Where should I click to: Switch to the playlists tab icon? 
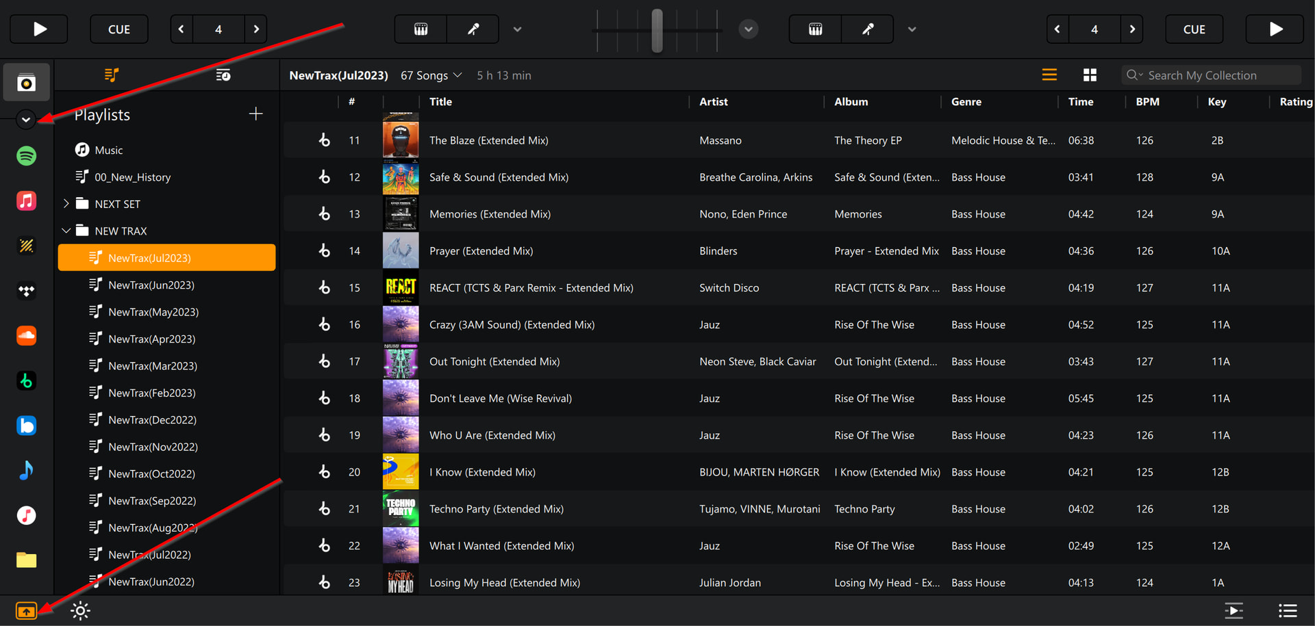click(112, 75)
